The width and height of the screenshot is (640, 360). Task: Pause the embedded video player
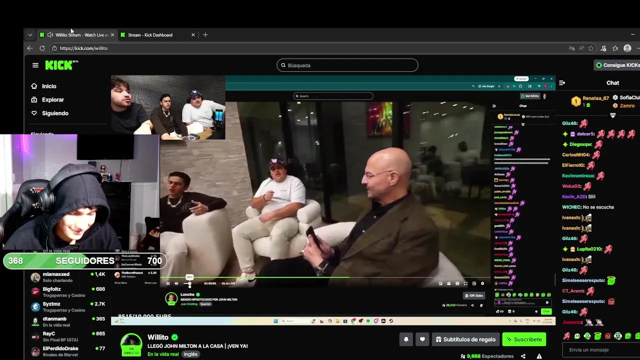(x=168, y=283)
